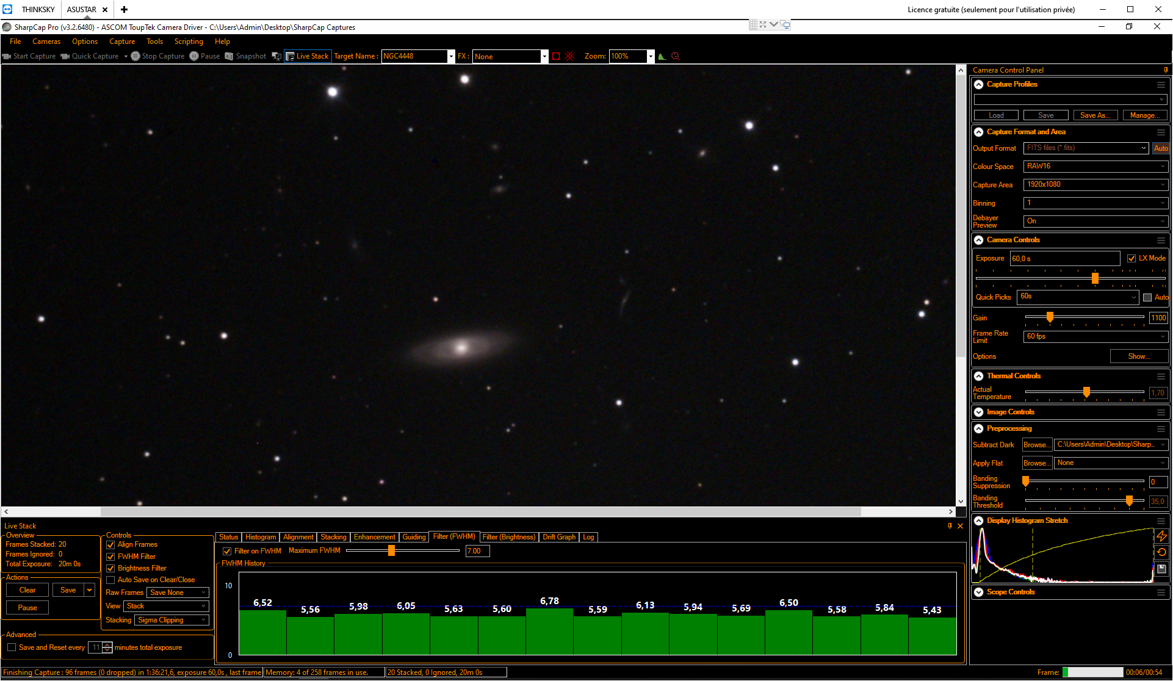Screen dimensions: 1173x681
Task: Toggle the FWHM Filter checkbox
Action: point(110,557)
